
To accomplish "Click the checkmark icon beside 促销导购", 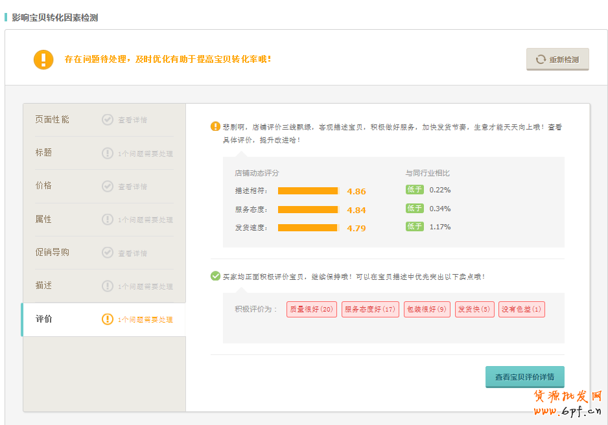I will (x=108, y=253).
